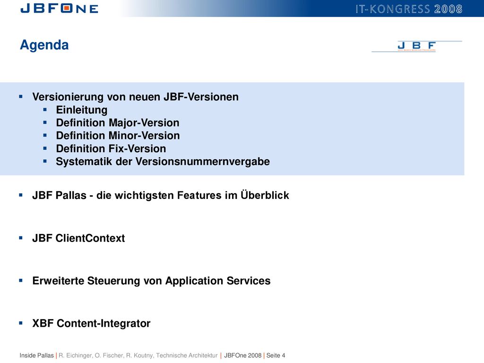Click 'Definition Minor-Version' sub-item
The width and height of the screenshot is (484, 363).
[118, 136]
